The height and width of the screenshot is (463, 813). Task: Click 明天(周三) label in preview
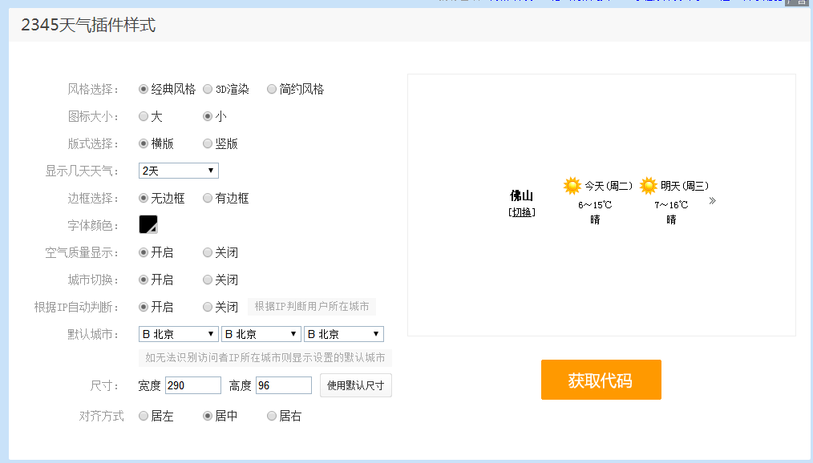pyautogui.click(x=685, y=186)
